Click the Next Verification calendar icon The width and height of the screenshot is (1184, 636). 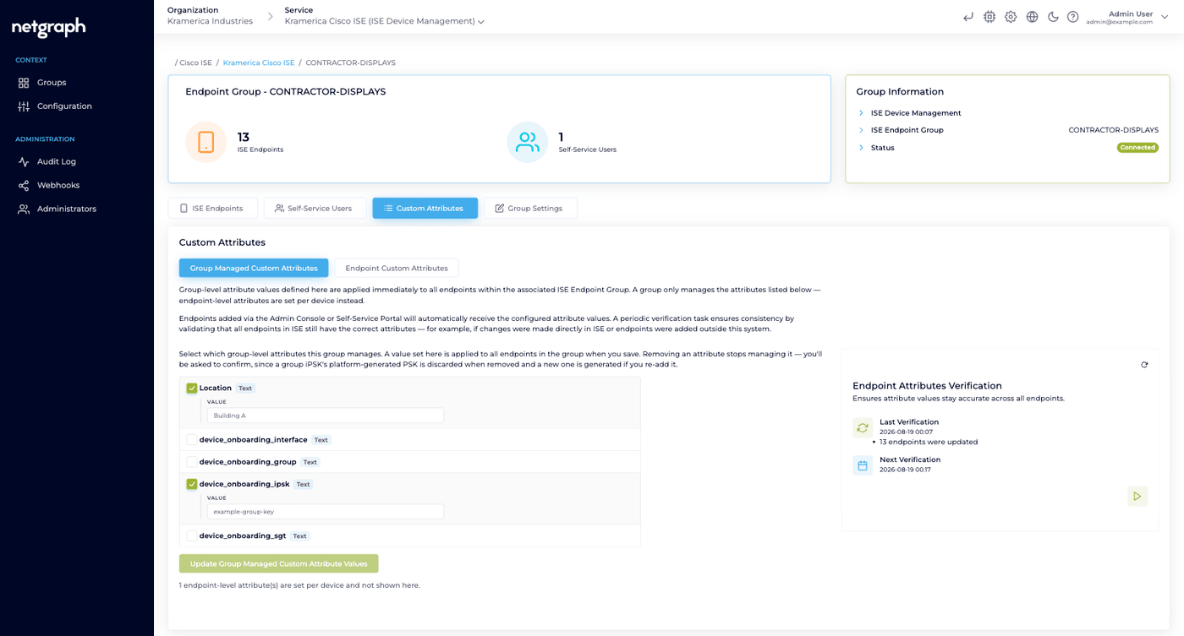[x=863, y=465]
